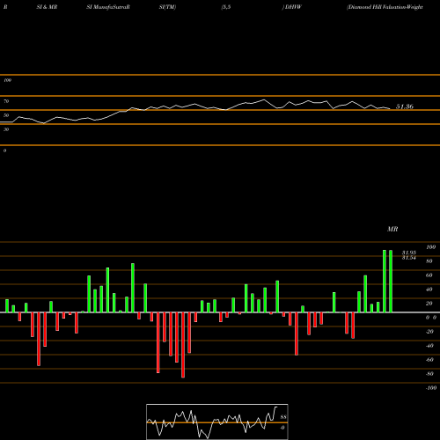This screenshot has height=440, width=440.
Task: Click the MR axis label 80
Action: click(429, 261)
